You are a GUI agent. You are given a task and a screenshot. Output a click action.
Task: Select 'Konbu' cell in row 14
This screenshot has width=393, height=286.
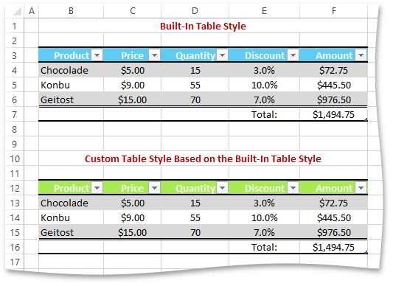coord(72,218)
